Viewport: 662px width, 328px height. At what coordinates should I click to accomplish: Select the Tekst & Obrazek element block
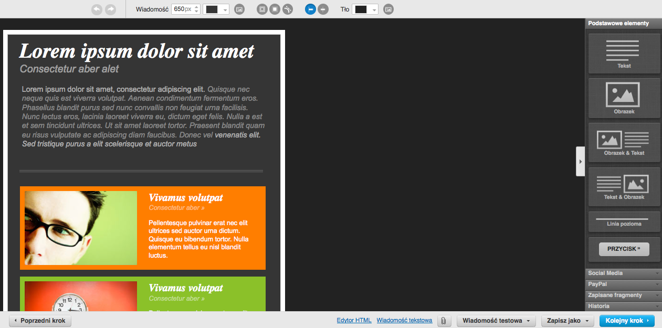[624, 187]
